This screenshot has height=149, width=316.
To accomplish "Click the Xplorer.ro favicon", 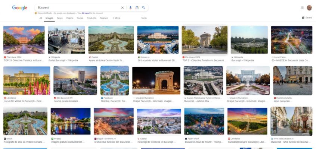I will pyautogui.click(x=139, y=57).
